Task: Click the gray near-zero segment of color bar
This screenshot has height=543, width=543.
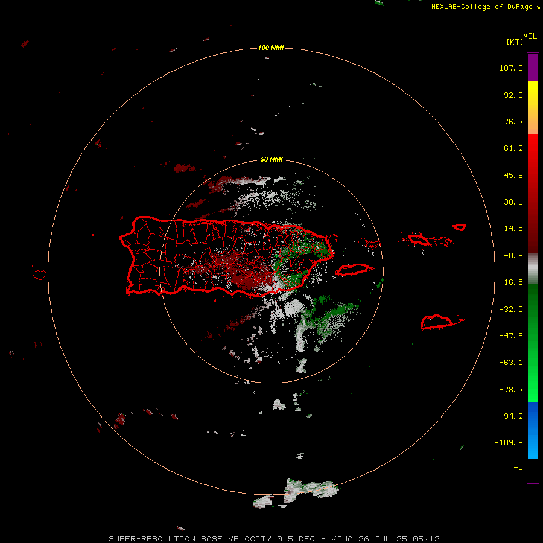Action: [533, 268]
